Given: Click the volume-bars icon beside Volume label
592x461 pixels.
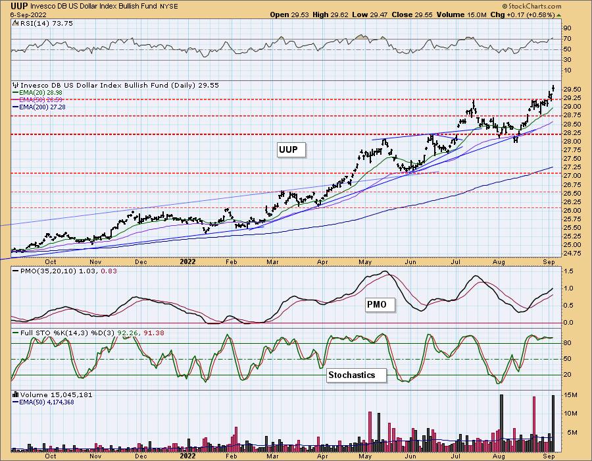Looking at the screenshot, I should point(16,395).
